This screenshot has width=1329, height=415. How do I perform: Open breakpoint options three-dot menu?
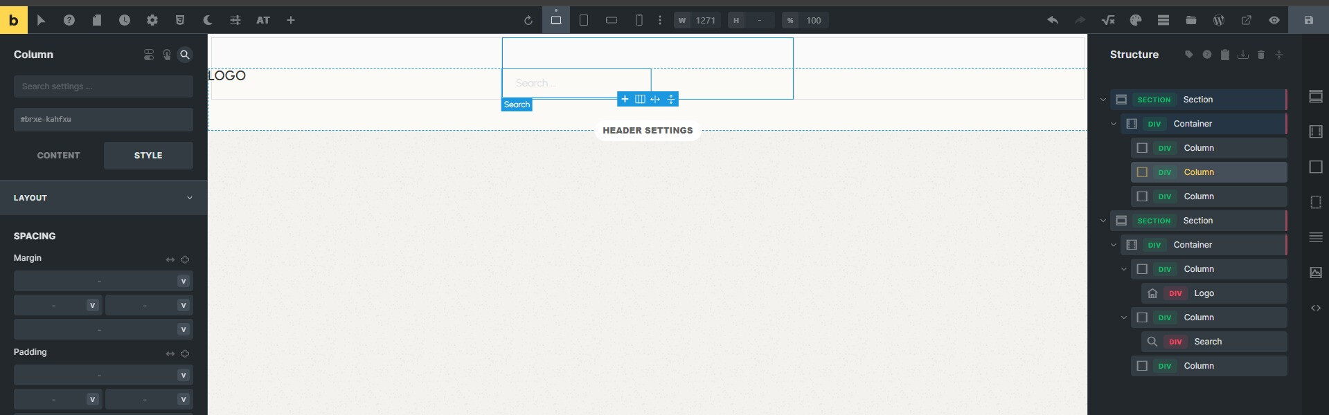point(660,20)
